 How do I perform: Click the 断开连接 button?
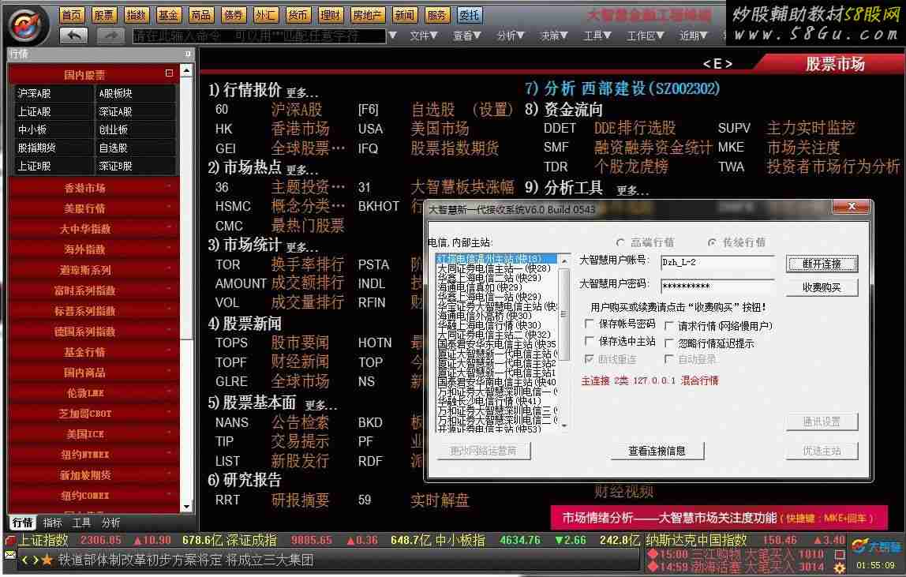click(x=822, y=264)
